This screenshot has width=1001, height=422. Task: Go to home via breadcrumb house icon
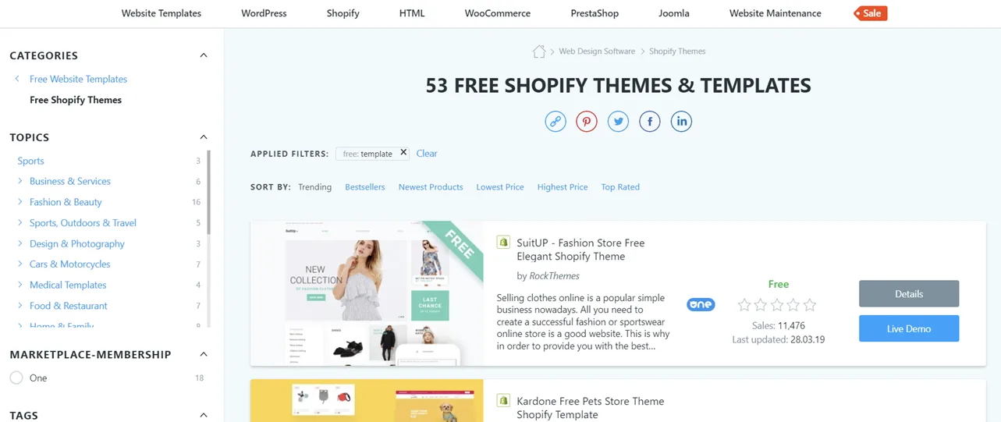[538, 51]
